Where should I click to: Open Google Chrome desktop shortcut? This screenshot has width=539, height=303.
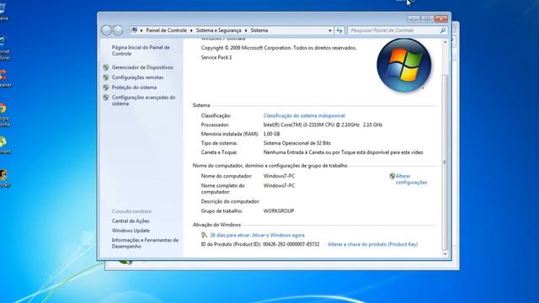click(x=3, y=114)
